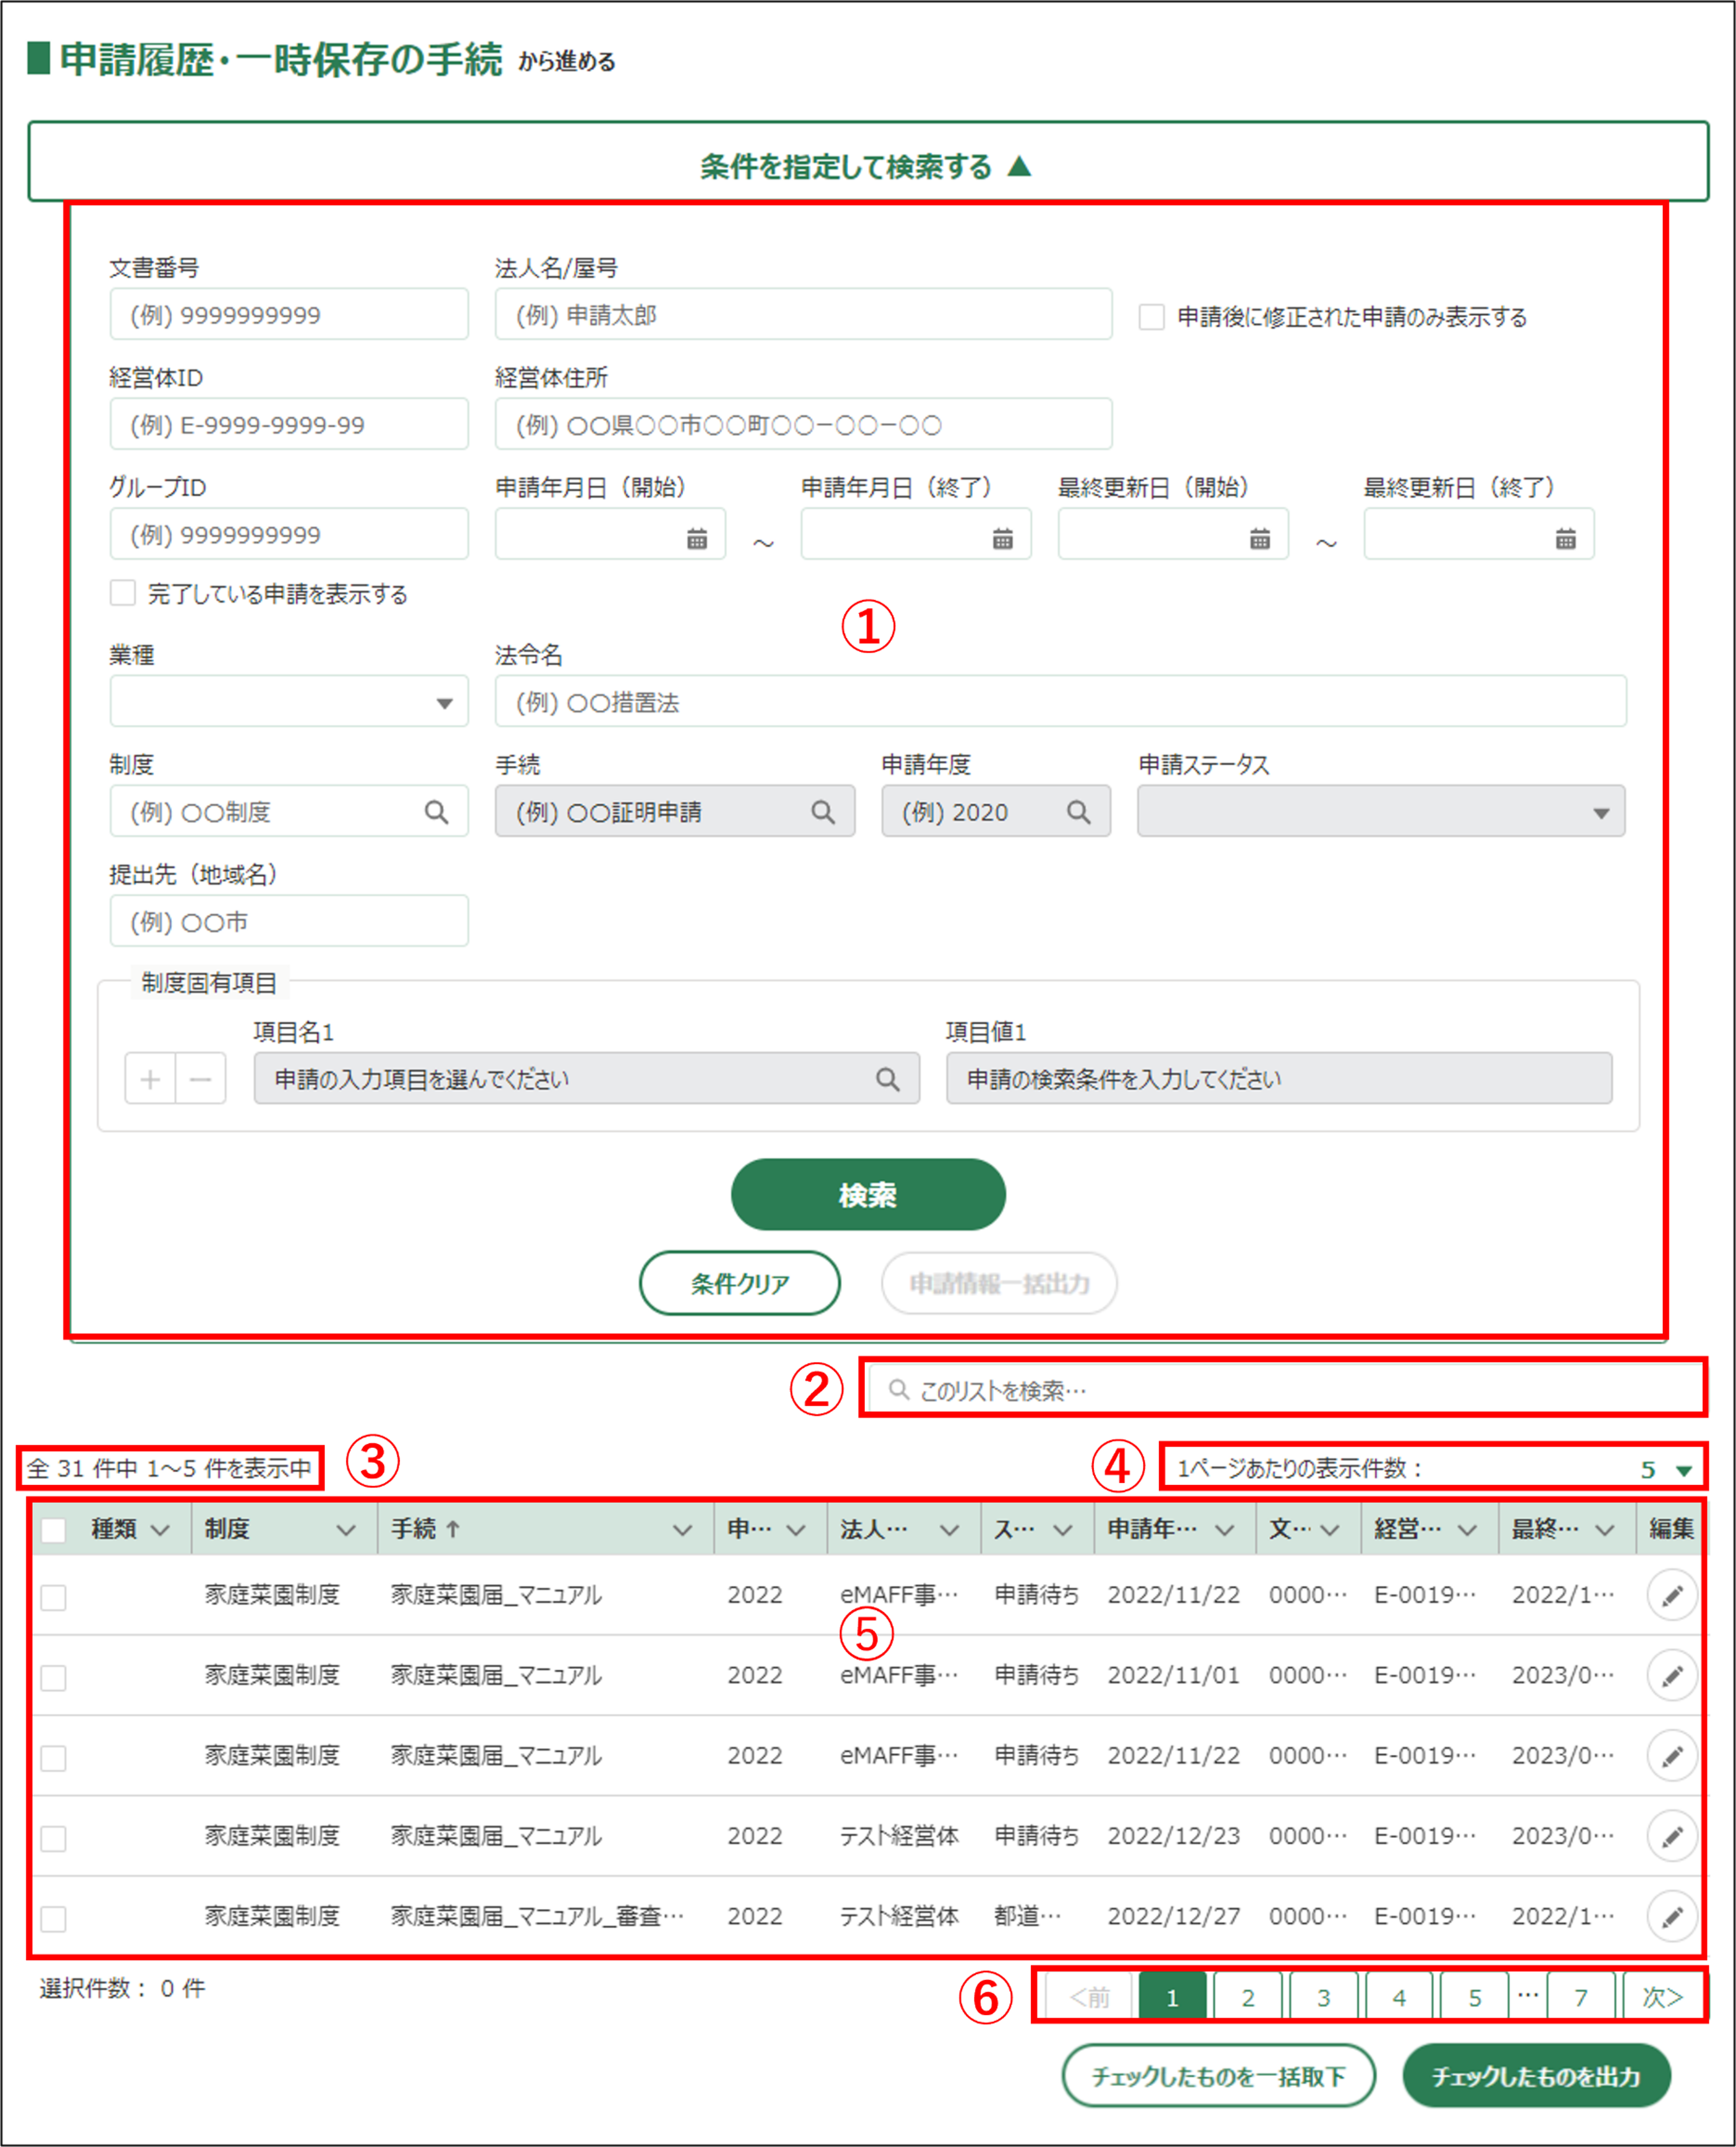Tick the select-all checkbox in table header
Screen dimensions: 1736x2147
(54, 1529)
